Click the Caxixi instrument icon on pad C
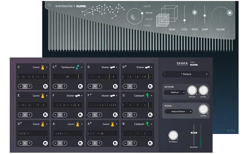 43,67
